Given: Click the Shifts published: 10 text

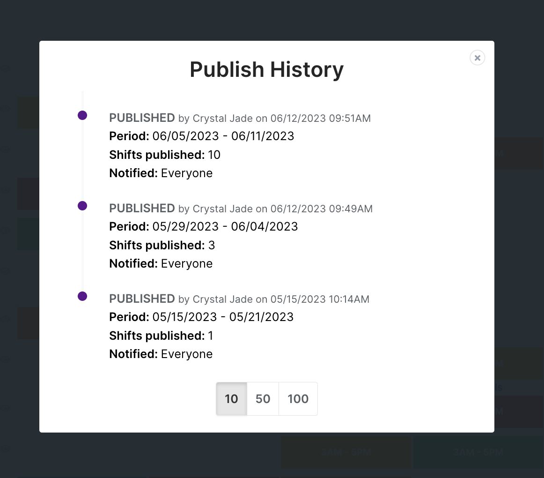Looking at the screenshot, I should pos(164,155).
